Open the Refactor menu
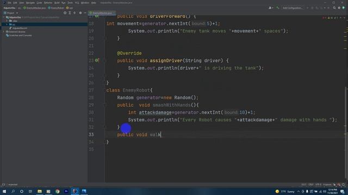The height and width of the screenshot is (195, 348). pos(48,3)
